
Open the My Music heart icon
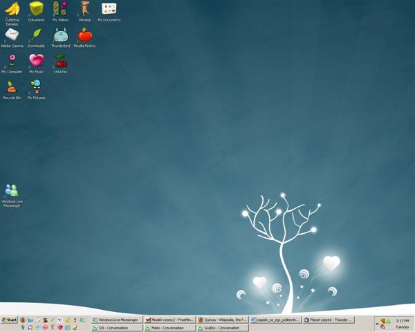(x=36, y=64)
